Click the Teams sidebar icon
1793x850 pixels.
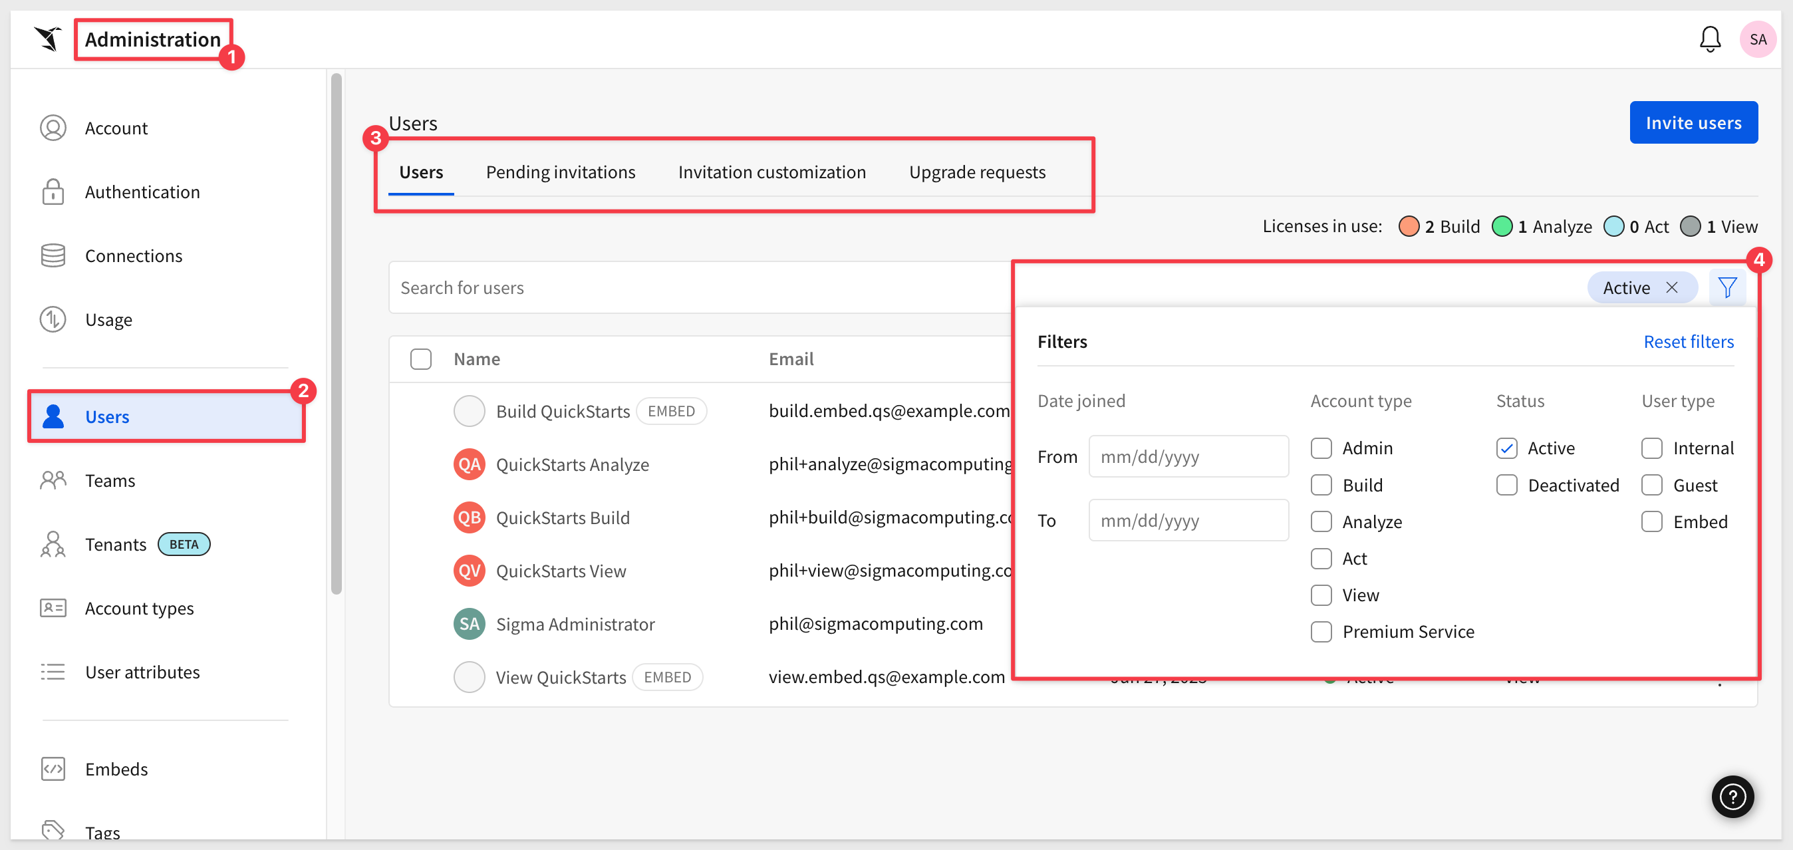[53, 480]
